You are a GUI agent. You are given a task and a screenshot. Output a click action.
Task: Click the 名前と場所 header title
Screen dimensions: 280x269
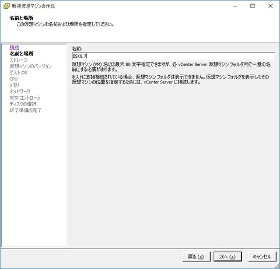tap(21, 18)
